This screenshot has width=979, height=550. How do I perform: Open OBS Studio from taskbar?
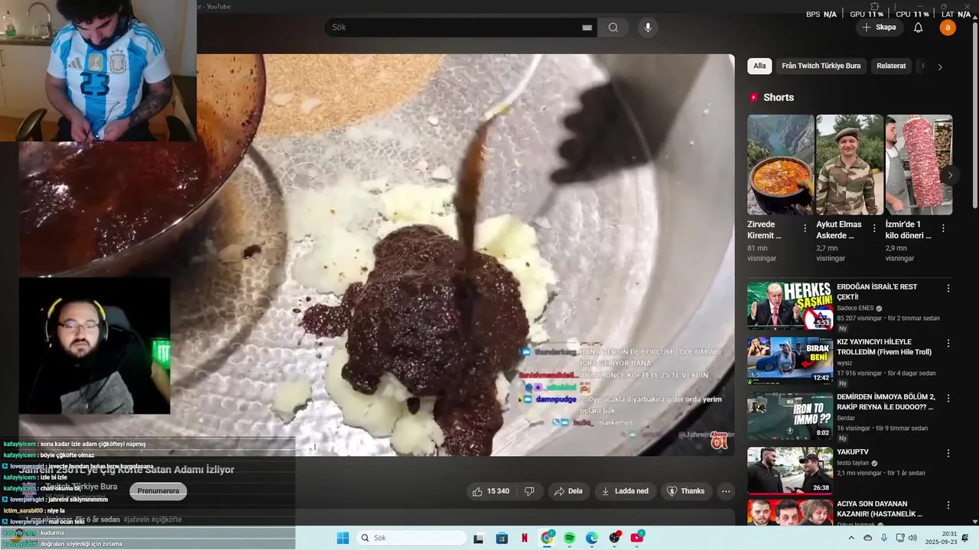614,538
